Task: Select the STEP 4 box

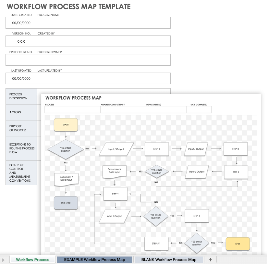Action: [x=115, y=194]
